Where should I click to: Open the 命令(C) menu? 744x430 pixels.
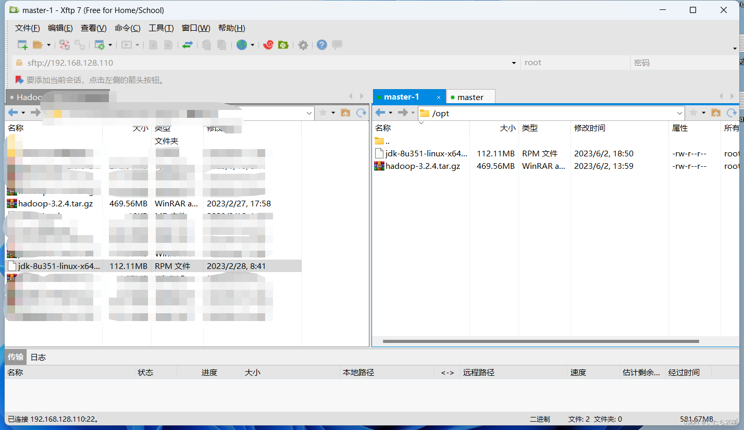coord(128,28)
